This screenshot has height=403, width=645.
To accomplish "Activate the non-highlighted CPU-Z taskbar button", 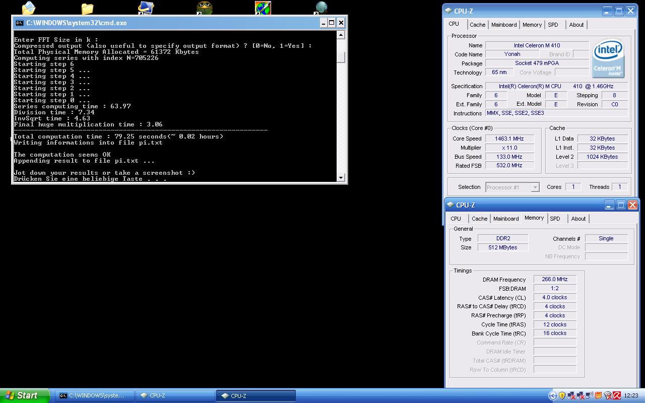I will coord(175,396).
